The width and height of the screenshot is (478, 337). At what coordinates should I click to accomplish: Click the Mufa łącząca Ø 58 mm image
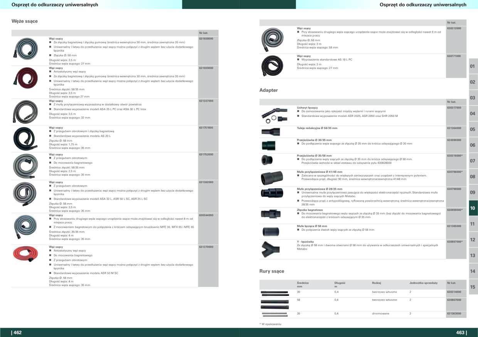coord(270,232)
